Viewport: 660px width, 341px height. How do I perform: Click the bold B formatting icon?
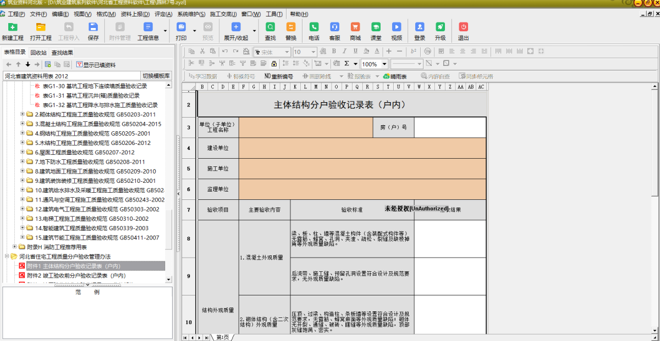click(x=334, y=51)
